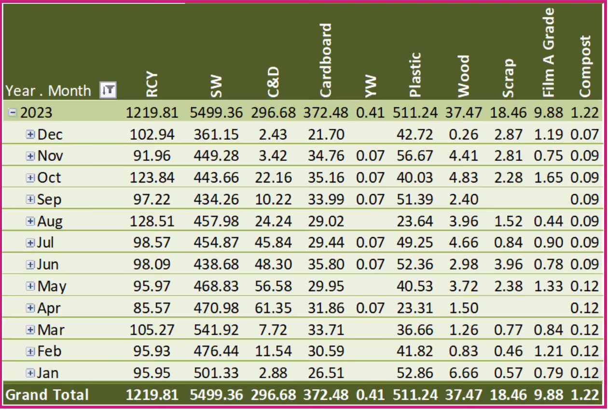608x410 pixels.
Task: Select cell 123.84 in Oct row
Action: 152,178
